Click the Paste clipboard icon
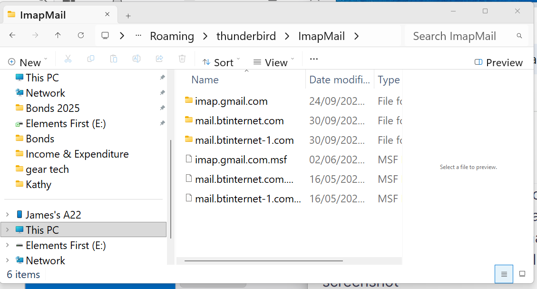537x289 pixels. [114, 59]
